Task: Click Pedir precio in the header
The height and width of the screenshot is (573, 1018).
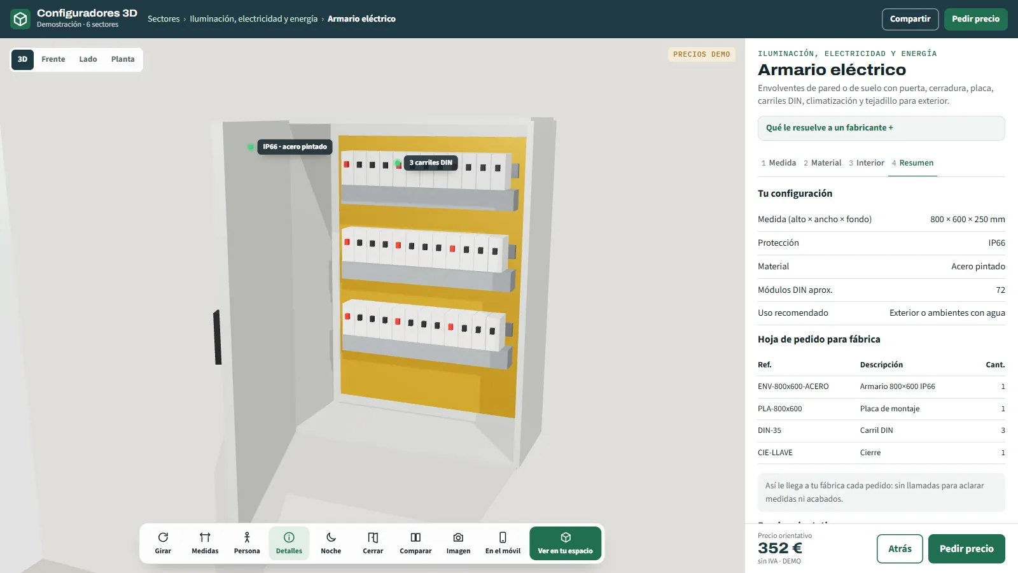Action: pos(975,19)
